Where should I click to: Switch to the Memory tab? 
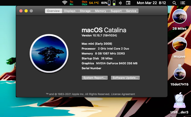[x=101, y=11]
